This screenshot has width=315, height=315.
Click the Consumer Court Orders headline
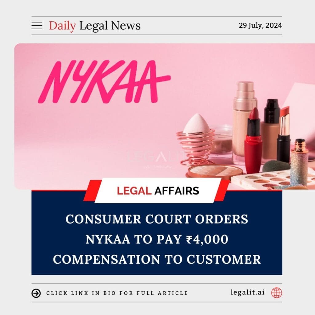pyautogui.click(x=157, y=219)
